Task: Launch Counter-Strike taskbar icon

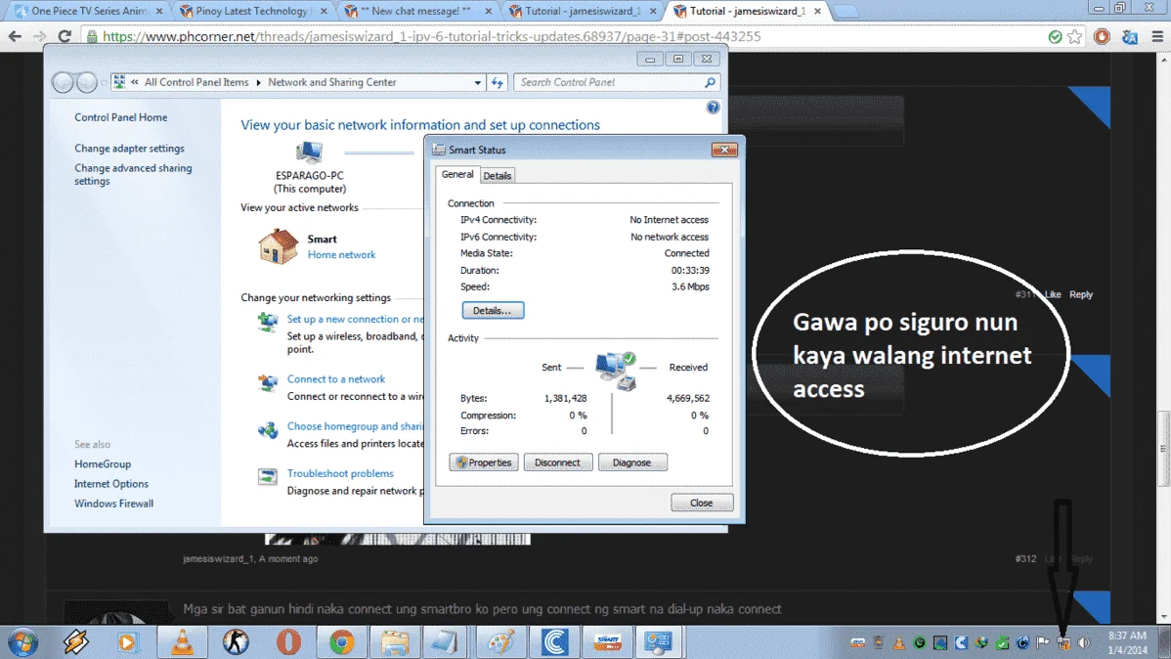Action: 236,641
